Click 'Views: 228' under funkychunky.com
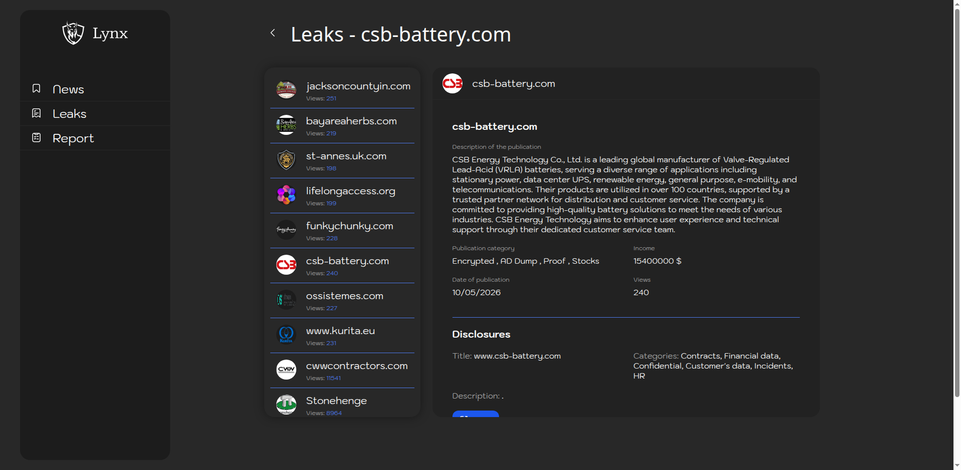 322,238
